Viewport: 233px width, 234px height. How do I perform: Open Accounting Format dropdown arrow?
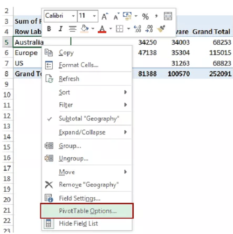[136, 16]
